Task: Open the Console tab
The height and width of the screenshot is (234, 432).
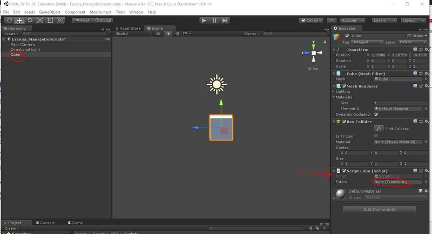Action: point(45,223)
